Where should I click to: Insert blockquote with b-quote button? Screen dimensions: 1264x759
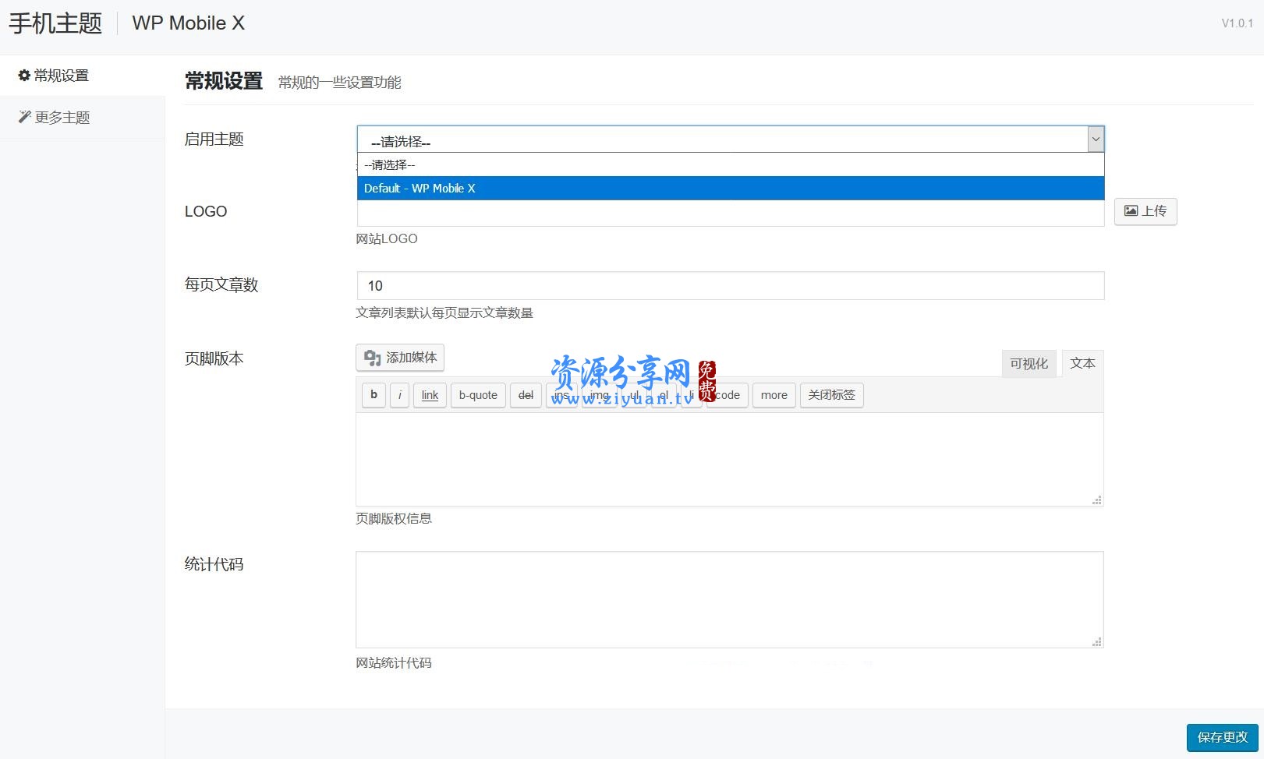click(x=478, y=395)
